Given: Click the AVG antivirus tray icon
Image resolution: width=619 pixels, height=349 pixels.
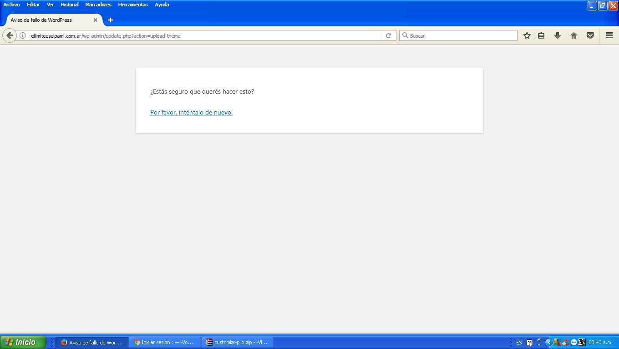Looking at the screenshot, I should 557,342.
